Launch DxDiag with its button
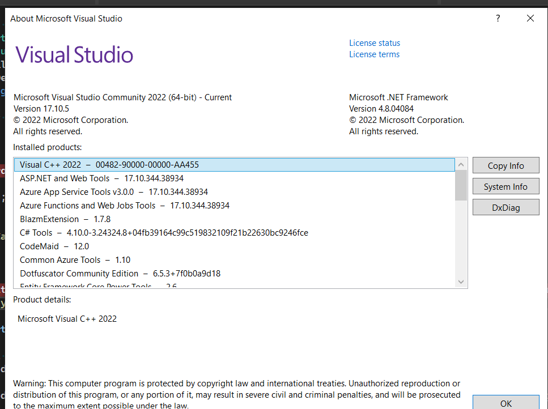The width and height of the screenshot is (548, 409). pyautogui.click(x=505, y=207)
